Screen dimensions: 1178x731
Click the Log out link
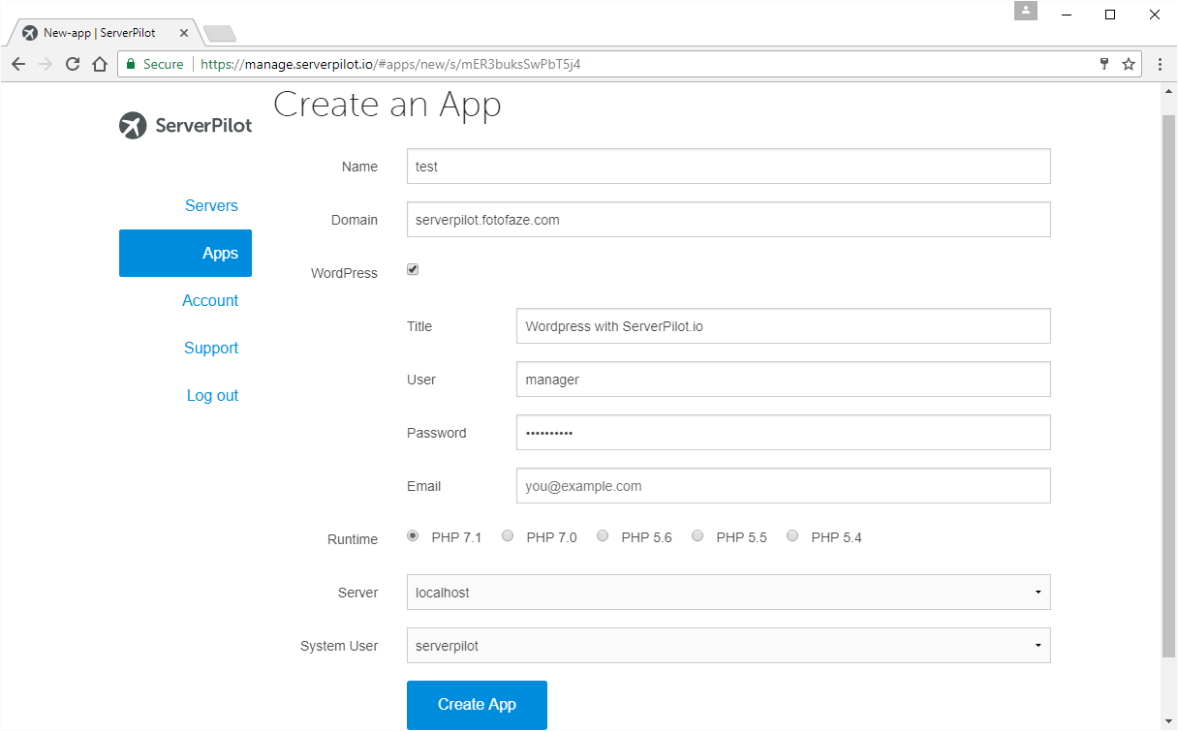(212, 395)
